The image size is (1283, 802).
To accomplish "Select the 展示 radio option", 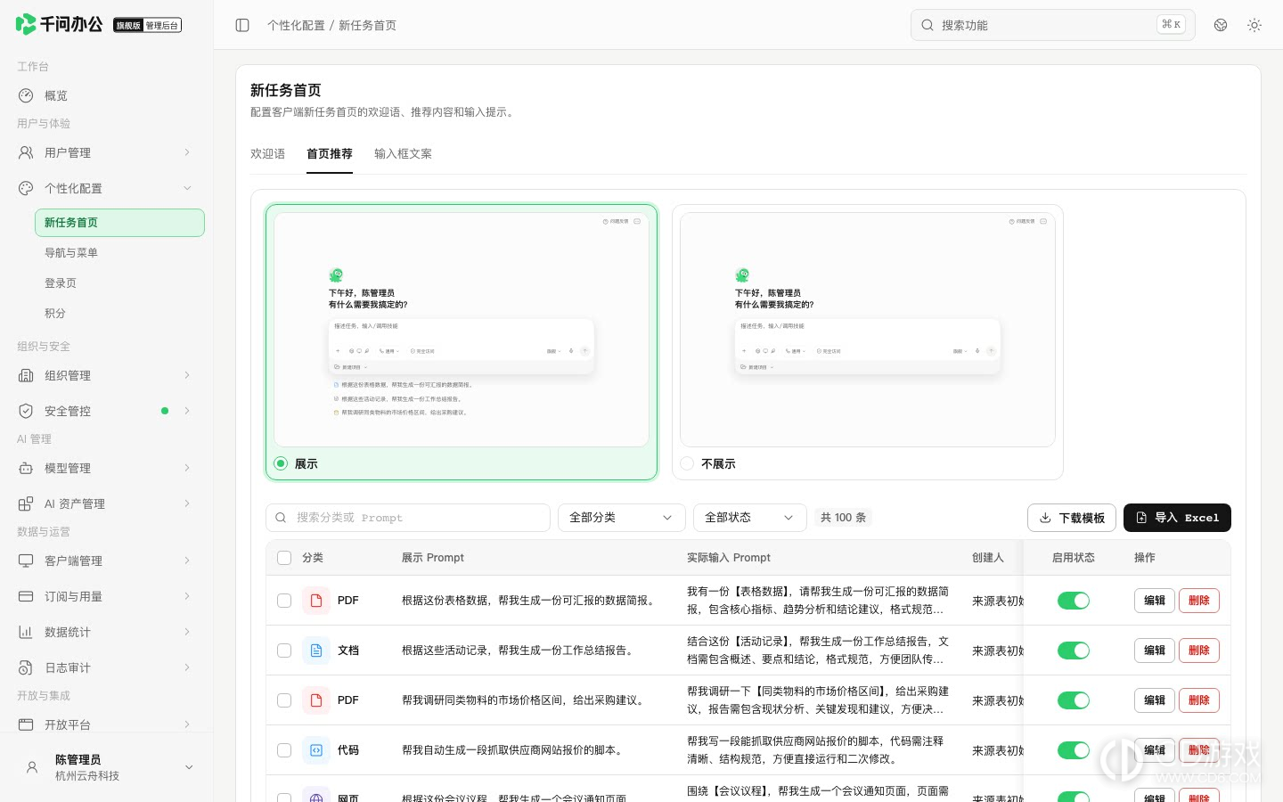I will tap(281, 463).
